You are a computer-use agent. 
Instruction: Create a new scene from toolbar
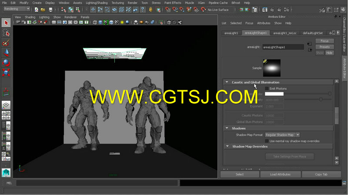tap(37, 10)
